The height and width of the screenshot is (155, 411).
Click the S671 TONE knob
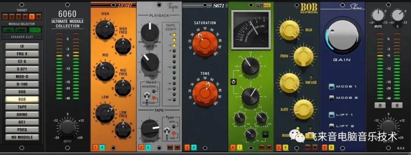205,93
